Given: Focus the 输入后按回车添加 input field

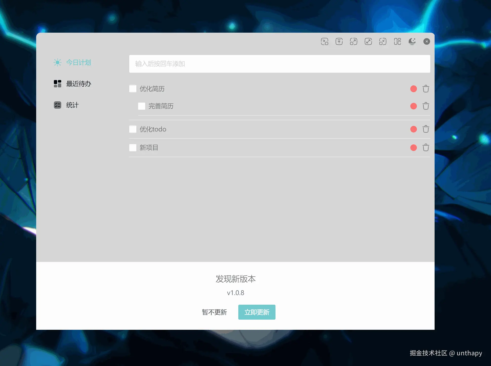Looking at the screenshot, I should [279, 64].
